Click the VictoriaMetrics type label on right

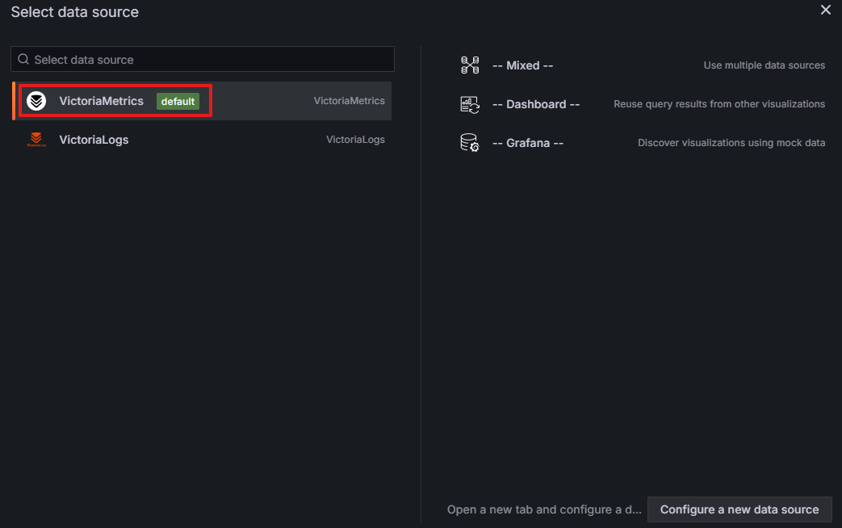tap(349, 101)
